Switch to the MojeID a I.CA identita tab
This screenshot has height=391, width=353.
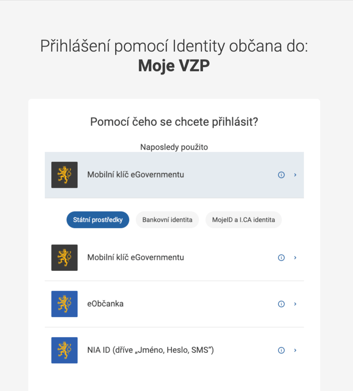(x=244, y=220)
